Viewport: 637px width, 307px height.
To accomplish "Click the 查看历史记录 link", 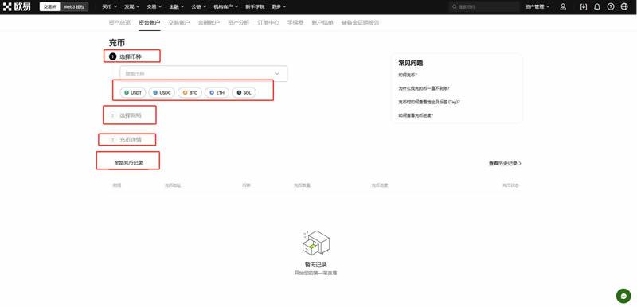I will click(505, 163).
